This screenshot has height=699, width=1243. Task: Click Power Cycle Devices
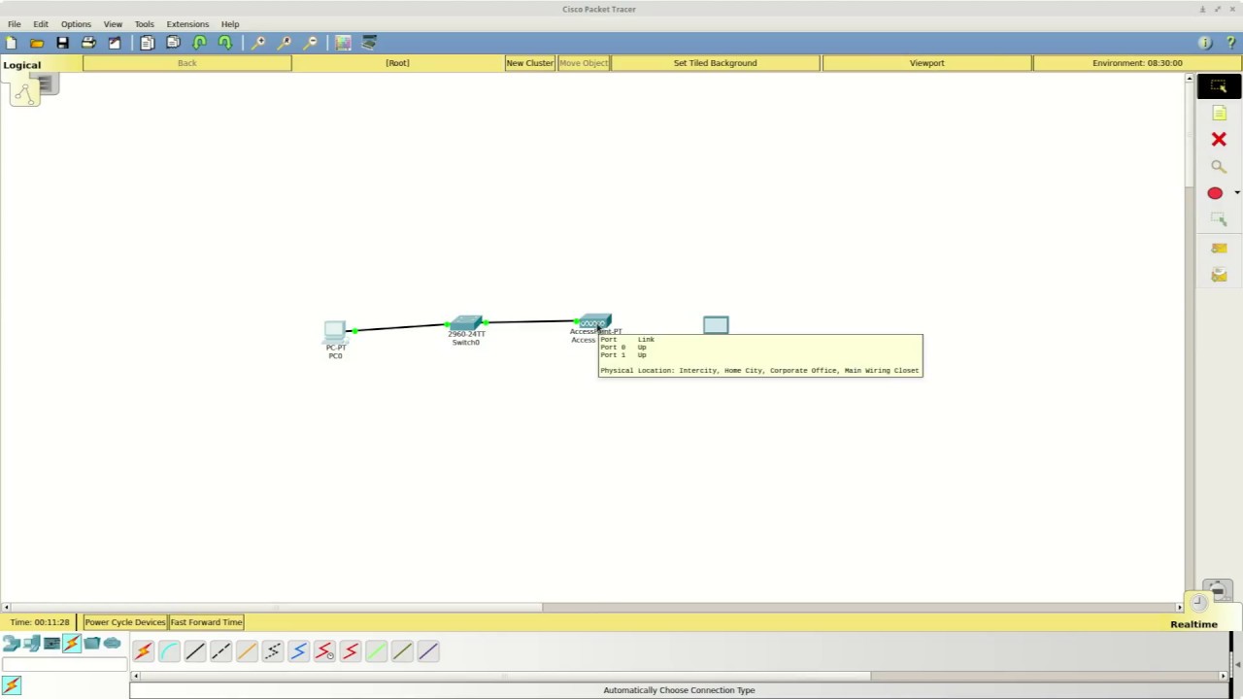click(x=124, y=622)
